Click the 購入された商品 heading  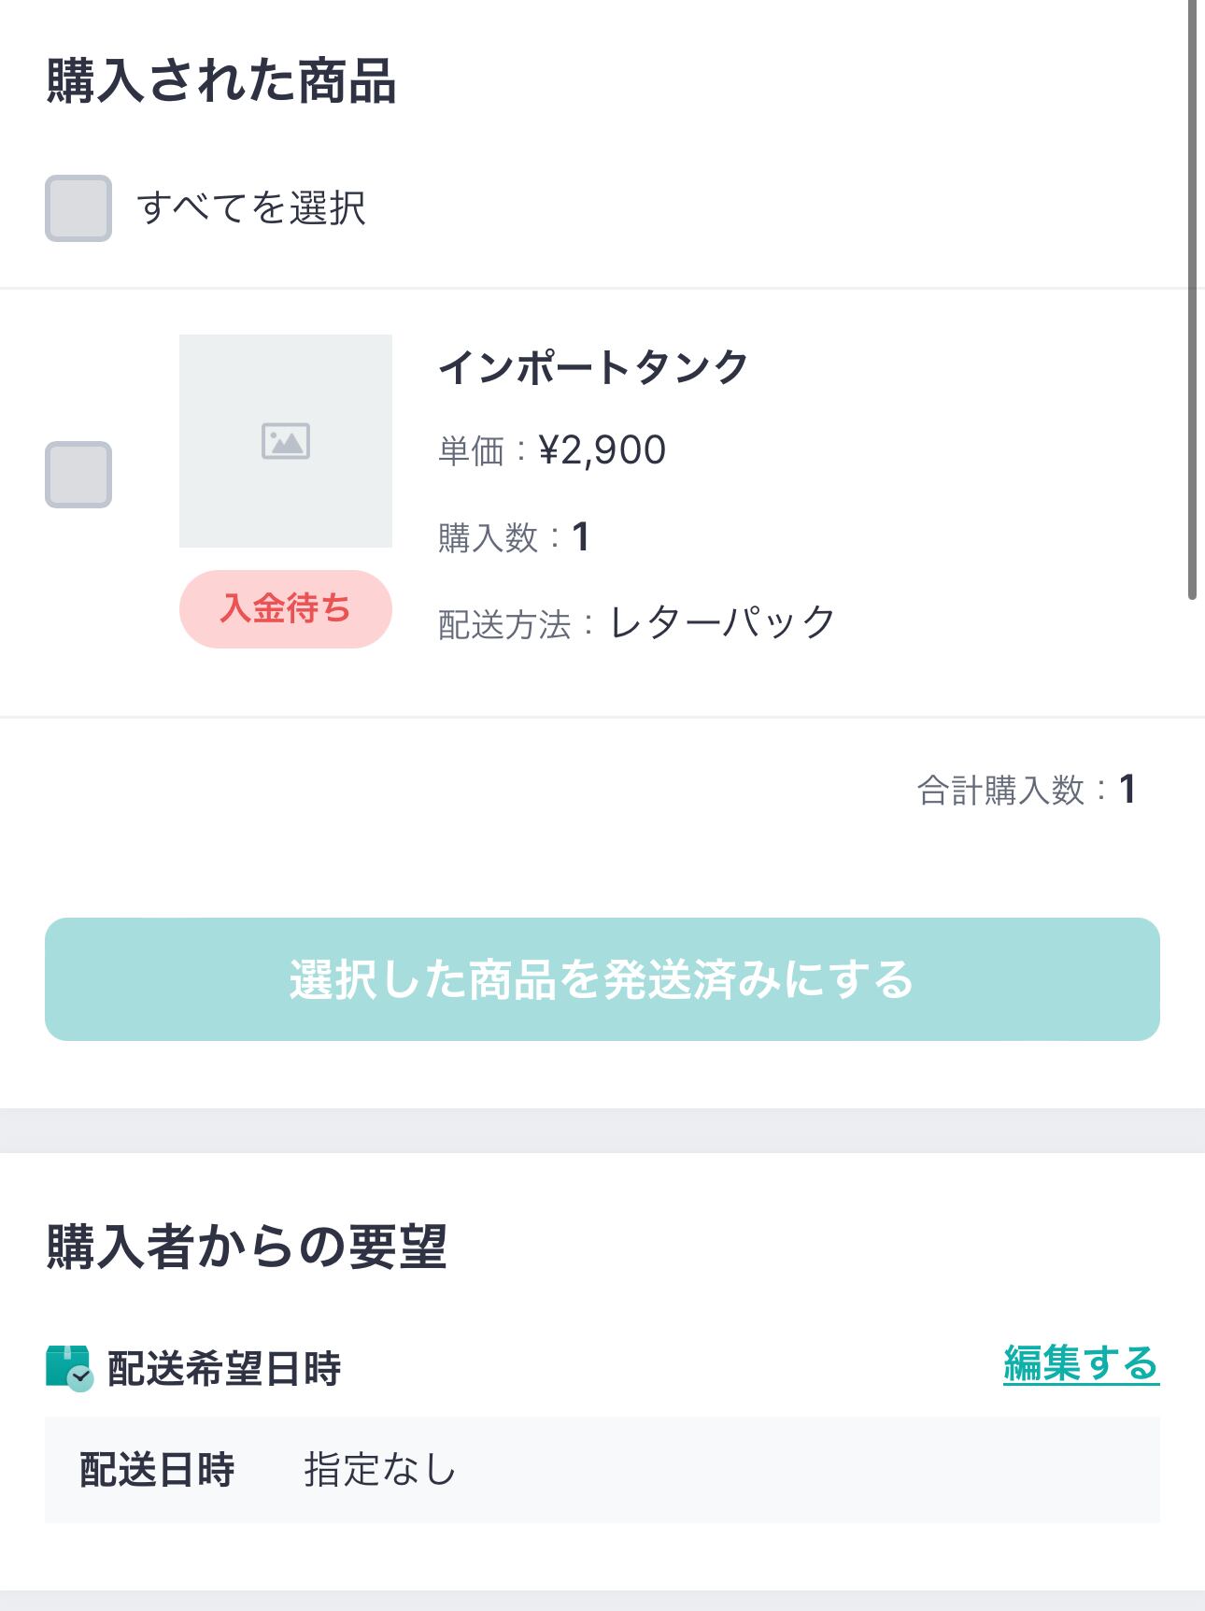tap(221, 81)
